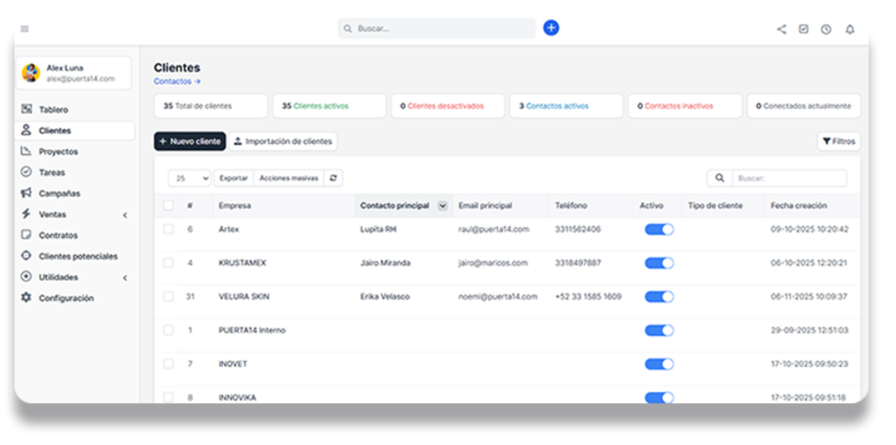
Task: Go to Clientes potenciales in sidebar
Action: 78,256
